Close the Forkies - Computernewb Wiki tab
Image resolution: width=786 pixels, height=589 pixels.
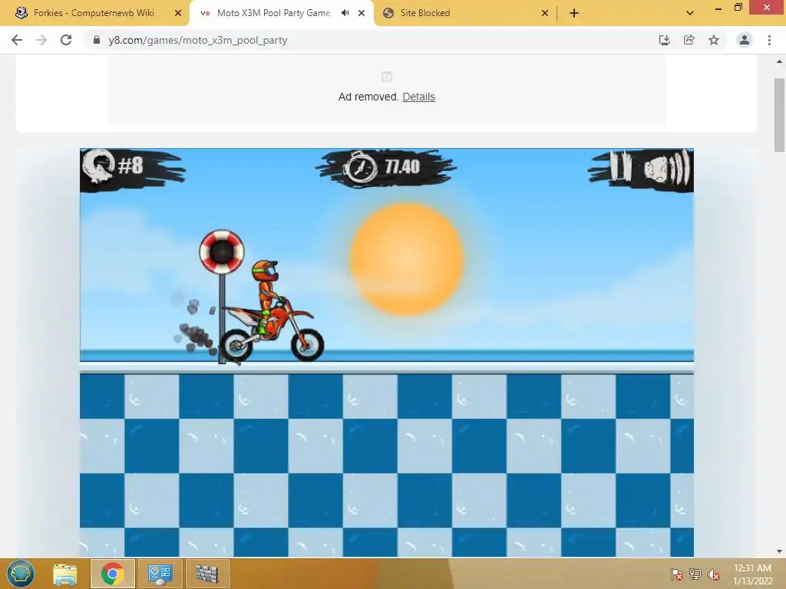pos(178,13)
